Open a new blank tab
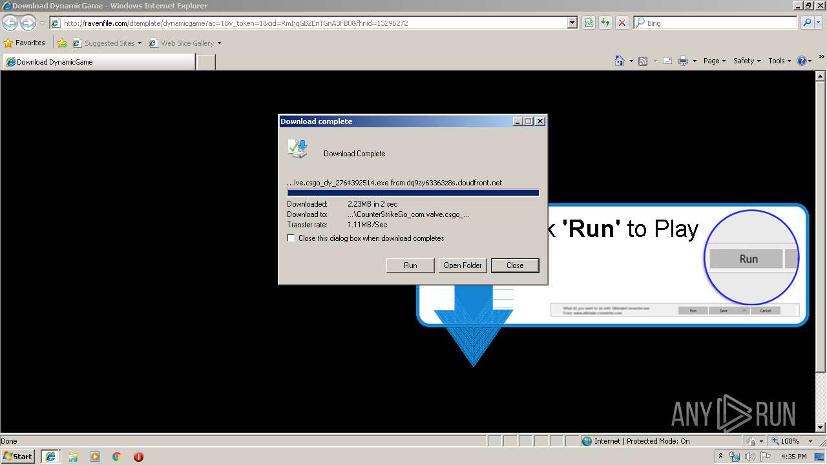Screen dimensions: 827x465 (205, 62)
